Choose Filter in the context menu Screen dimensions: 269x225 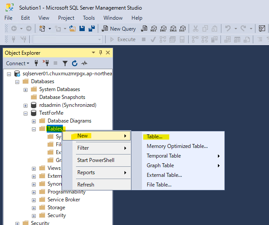(97, 148)
